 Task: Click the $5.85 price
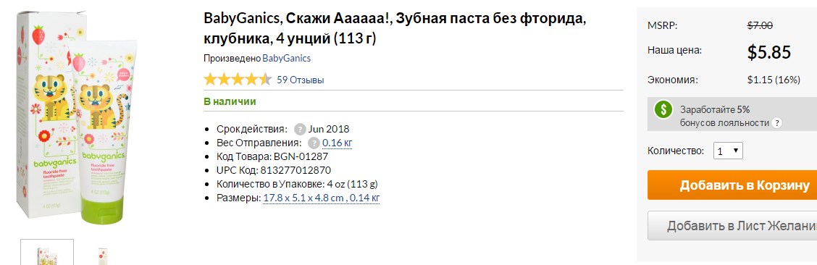[x=769, y=52]
